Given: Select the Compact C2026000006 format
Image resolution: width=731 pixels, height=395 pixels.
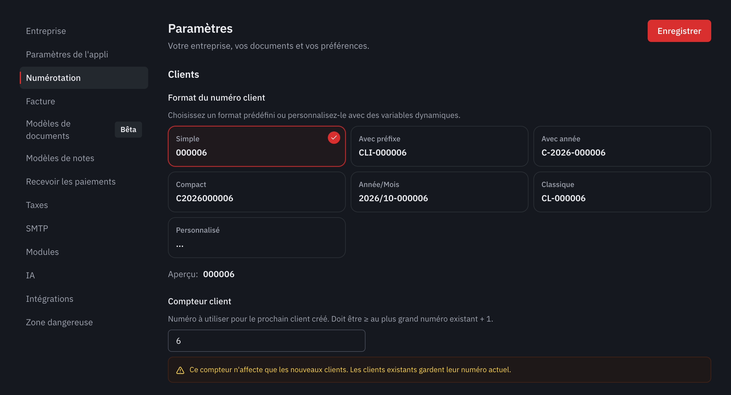Looking at the screenshot, I should click(257, 192).
